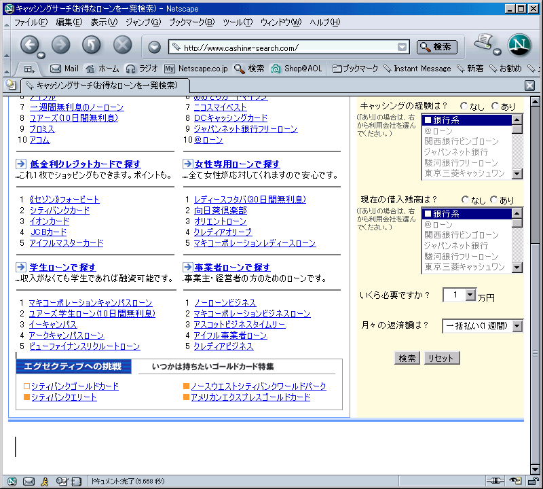Click the round dropdown icon before the URL bar
This screenshot has width=543, height=489.
point(155,47)
